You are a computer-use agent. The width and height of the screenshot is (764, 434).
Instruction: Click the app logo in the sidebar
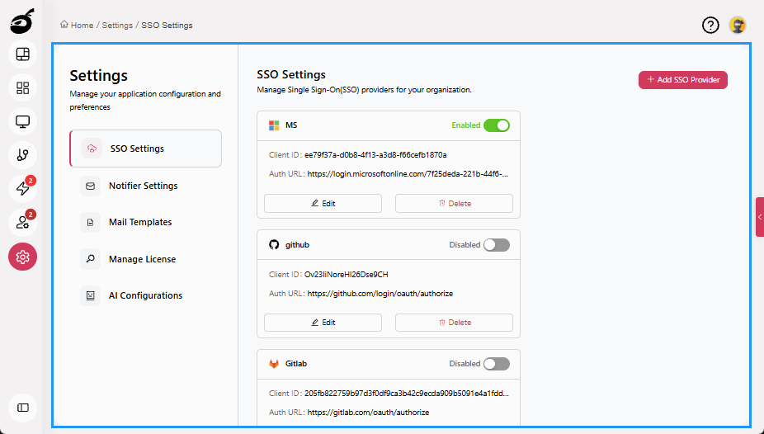click(x=22, y=21)
